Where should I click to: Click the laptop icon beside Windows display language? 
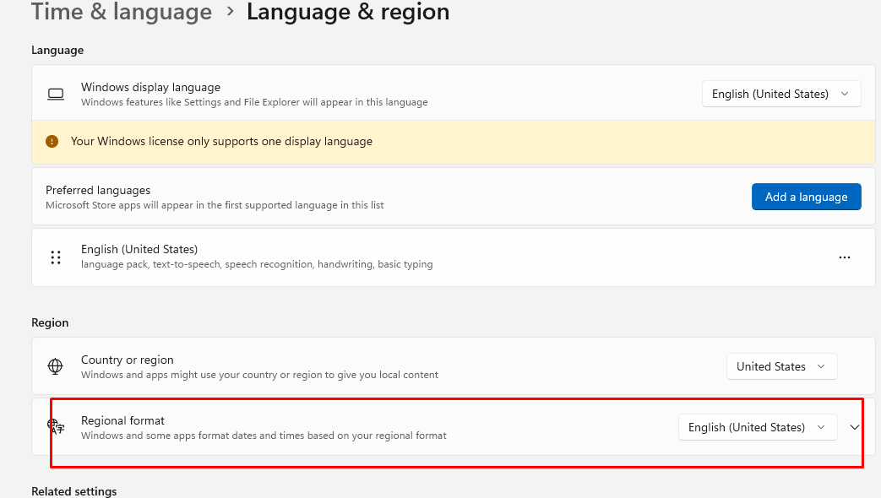click(x=56, y=95)
